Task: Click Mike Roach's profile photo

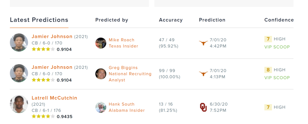Action: (x=101, y=43)
